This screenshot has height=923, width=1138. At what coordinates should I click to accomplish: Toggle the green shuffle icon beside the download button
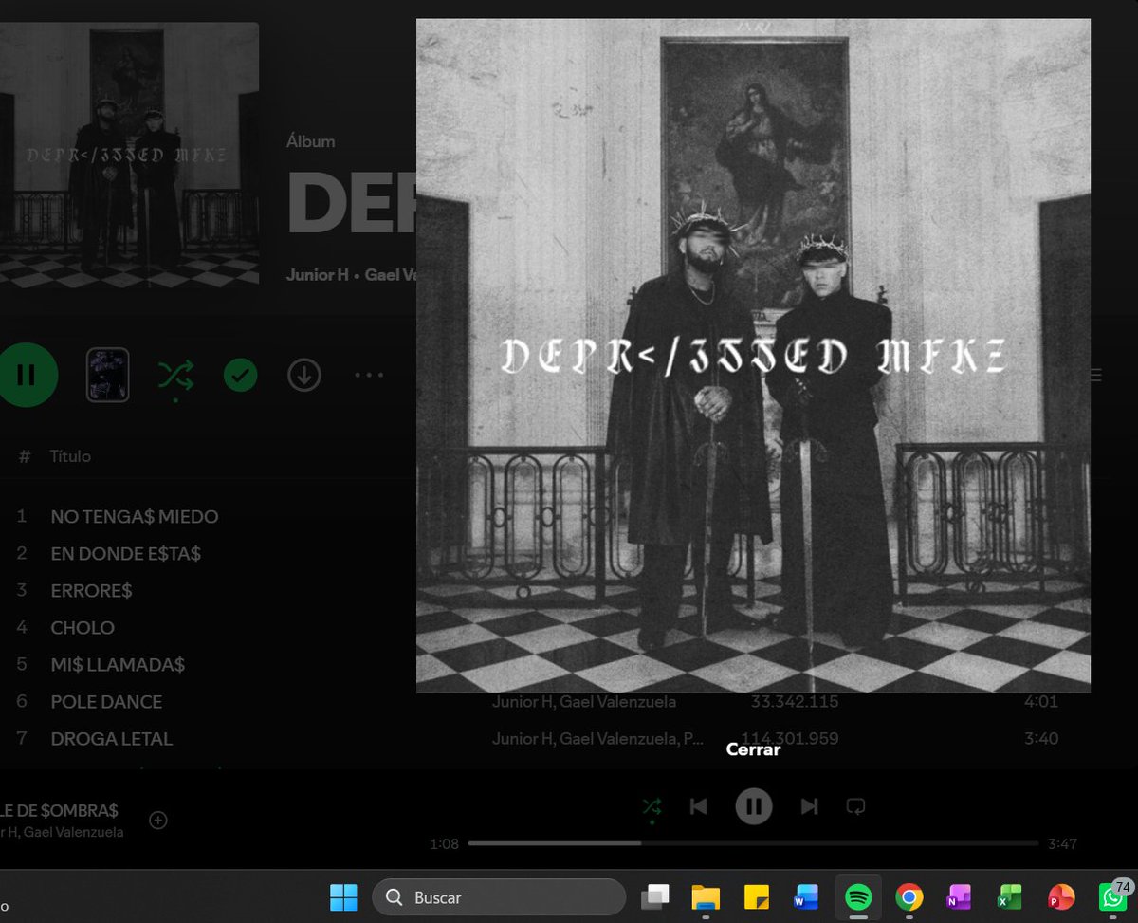pyautogui.click(x=176, y=377)
